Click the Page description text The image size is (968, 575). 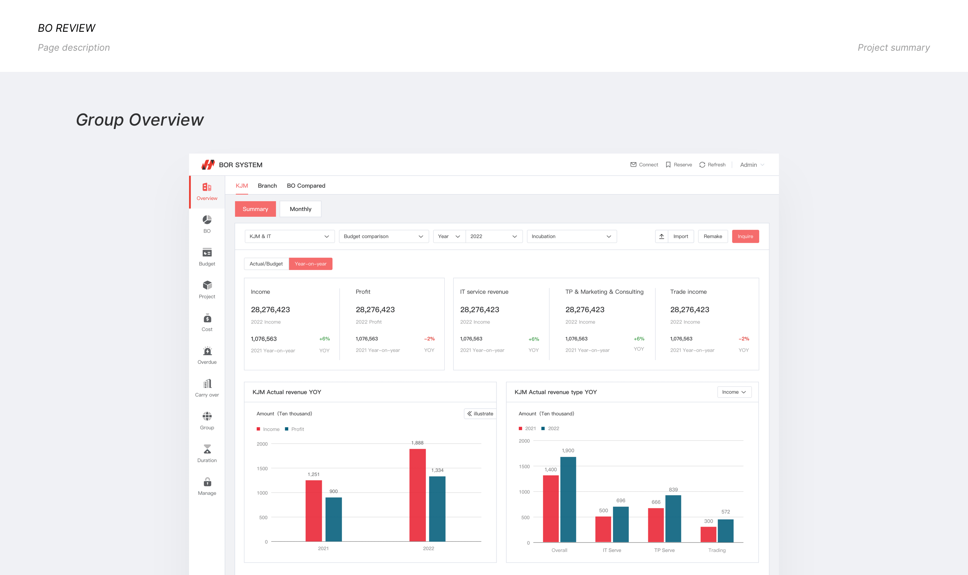74,48
